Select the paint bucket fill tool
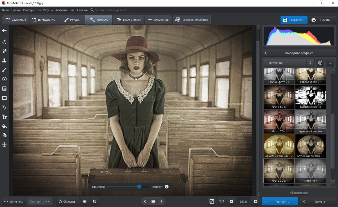Image resolution: width=338 pixels, height=207 pixels. click(4, 126)
